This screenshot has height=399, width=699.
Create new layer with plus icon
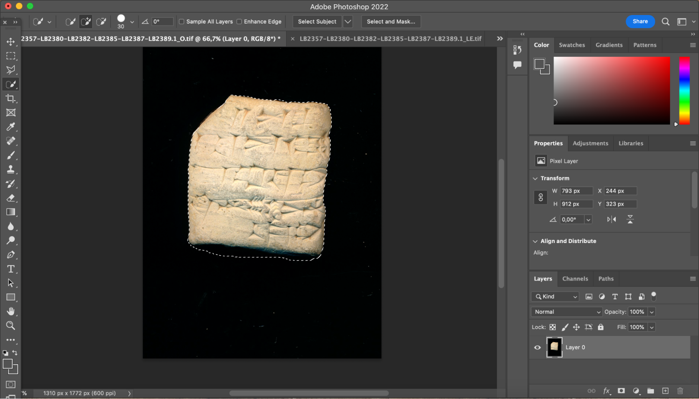pyautogui.click(x=665, y=391)
